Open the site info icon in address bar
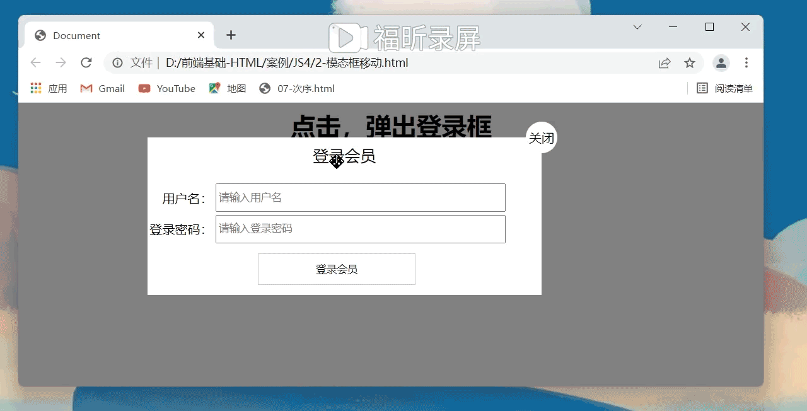This screenshot has width=807, height=411. pos(117,62)
